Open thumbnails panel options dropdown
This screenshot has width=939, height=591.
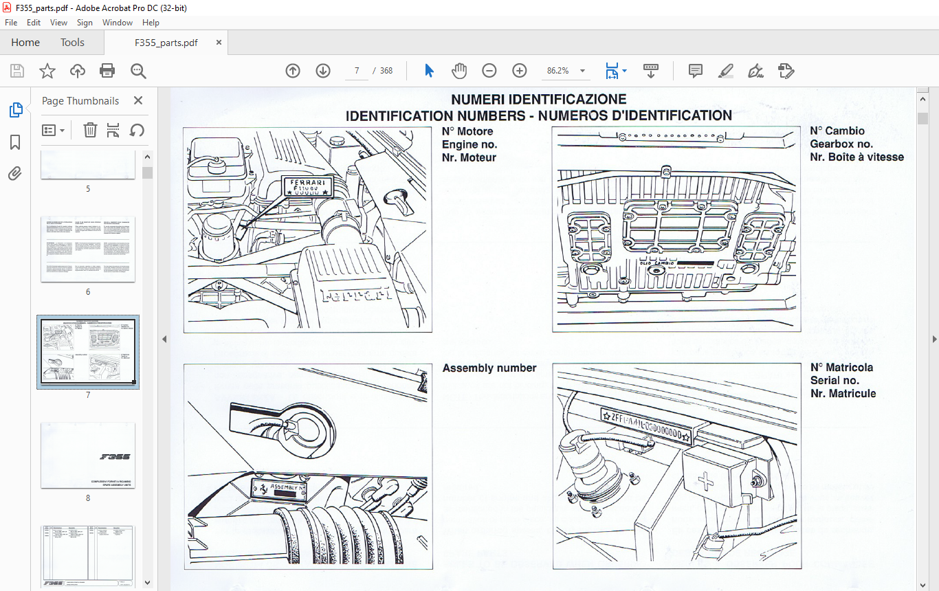point(53,130)
